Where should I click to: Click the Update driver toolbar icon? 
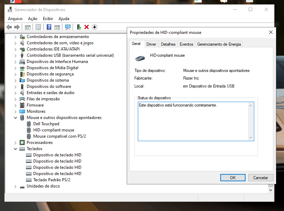click(x=79, y=27)
